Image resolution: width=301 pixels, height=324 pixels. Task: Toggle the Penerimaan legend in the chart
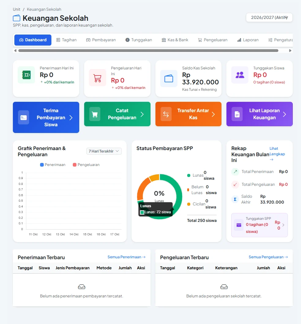pyautogui.click(x=53, y=165)
